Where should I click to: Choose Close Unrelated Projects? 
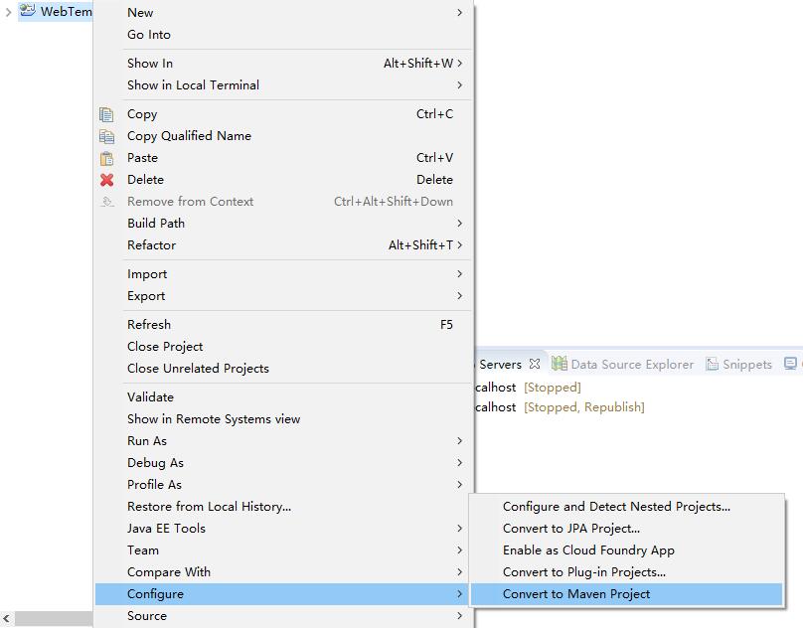pyautogui.click(x=283, y=369)
